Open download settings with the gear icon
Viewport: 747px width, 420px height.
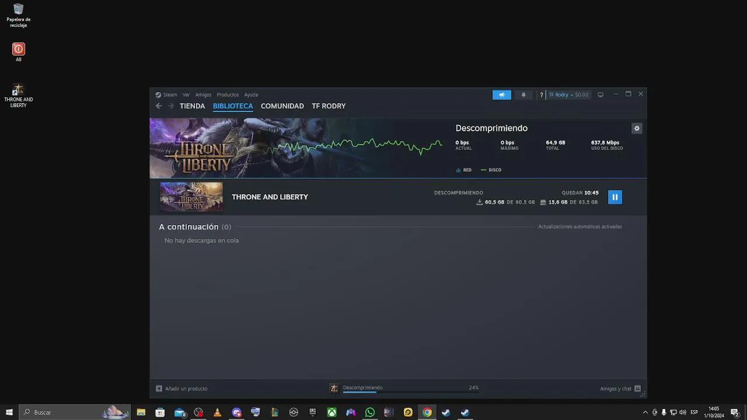coord(637,128)
